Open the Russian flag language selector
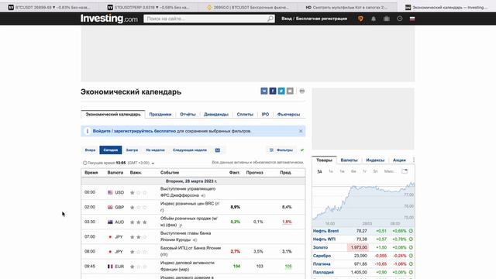 click(412, 19)
